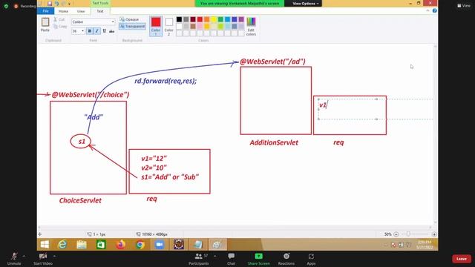475x267 pixels.
Task: Open Zoom Reactions
Action: pyautogui.click(x=286, y=259)
